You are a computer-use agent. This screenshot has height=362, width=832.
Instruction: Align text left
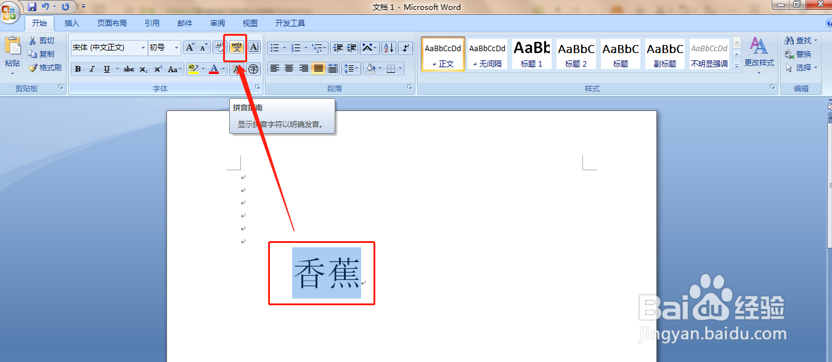[x=275, y=68]
